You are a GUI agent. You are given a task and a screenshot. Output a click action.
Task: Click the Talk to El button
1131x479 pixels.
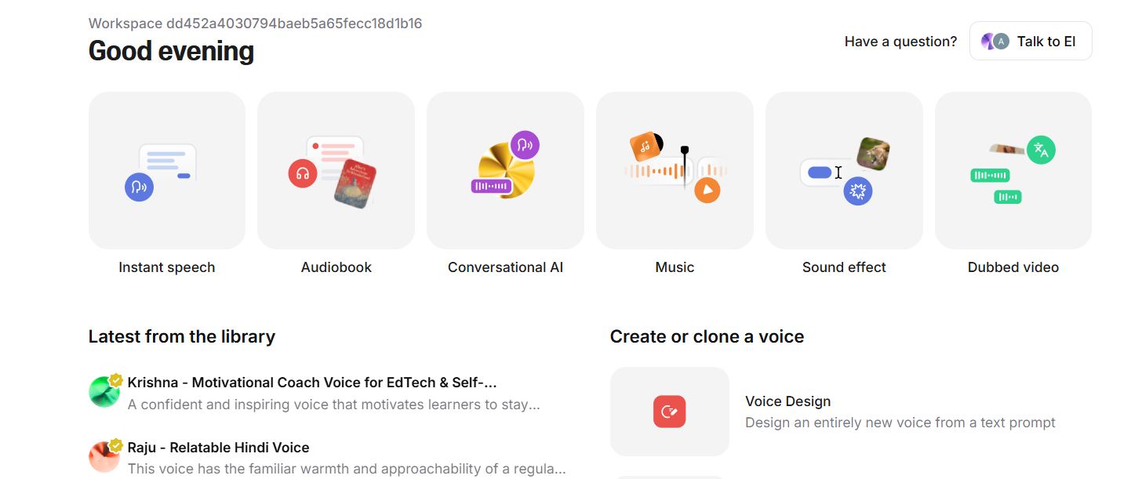pos(1031,42)
